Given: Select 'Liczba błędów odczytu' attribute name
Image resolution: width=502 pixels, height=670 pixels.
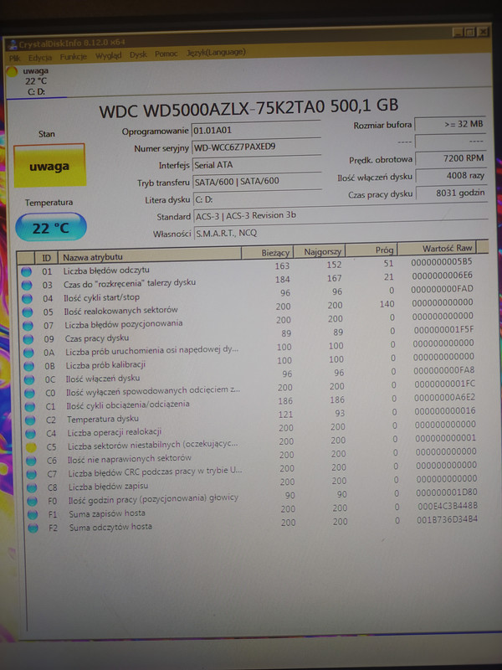Looking at the screenshot, I should [x=106, y=271].
